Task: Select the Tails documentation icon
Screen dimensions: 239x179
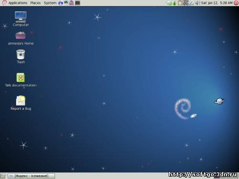Action: [21, 80]
